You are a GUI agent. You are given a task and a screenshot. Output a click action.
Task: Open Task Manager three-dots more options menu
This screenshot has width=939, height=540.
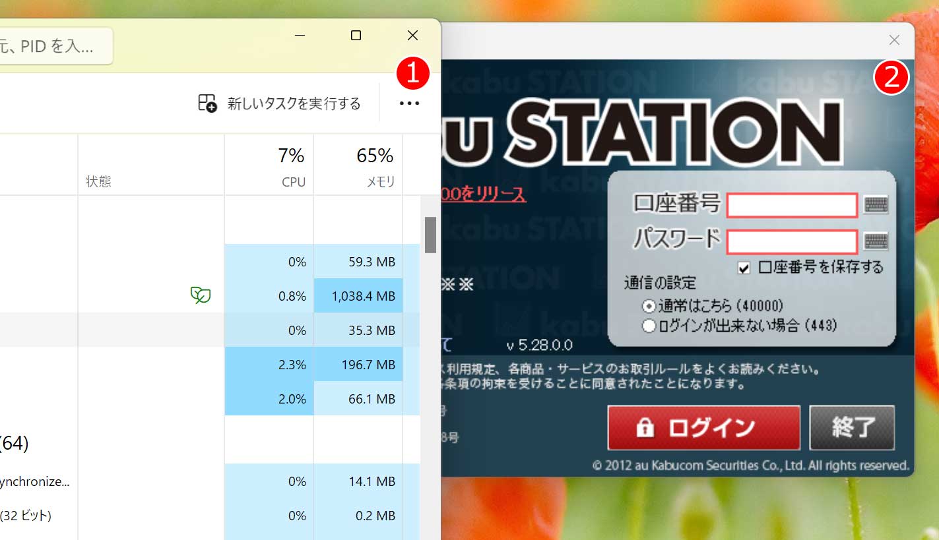[409, 104]
